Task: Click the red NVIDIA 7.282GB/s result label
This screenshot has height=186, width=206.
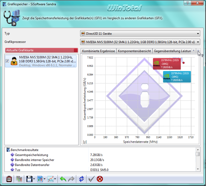Action: pyautogui.click(x=167, y=64)
